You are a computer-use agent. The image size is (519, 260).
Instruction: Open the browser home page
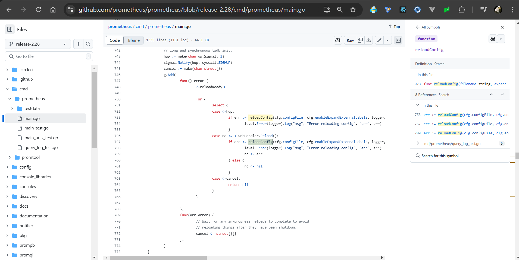53,10
